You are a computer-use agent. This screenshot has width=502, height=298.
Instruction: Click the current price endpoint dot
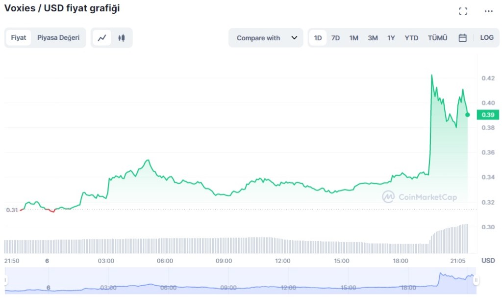click(467, 115)
